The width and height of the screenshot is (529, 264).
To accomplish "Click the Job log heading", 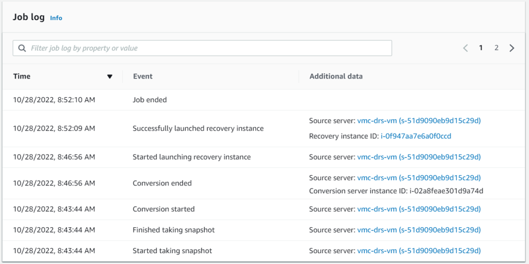I will pyautogui.click(x=29, y=18).
